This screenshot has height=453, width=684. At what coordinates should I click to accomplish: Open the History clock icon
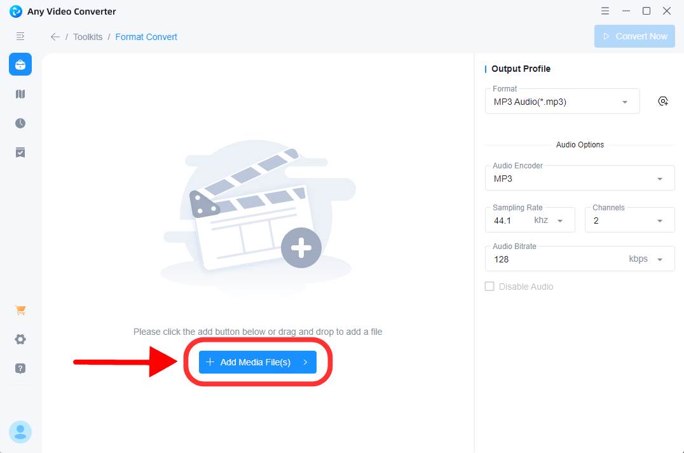(20, 123)
